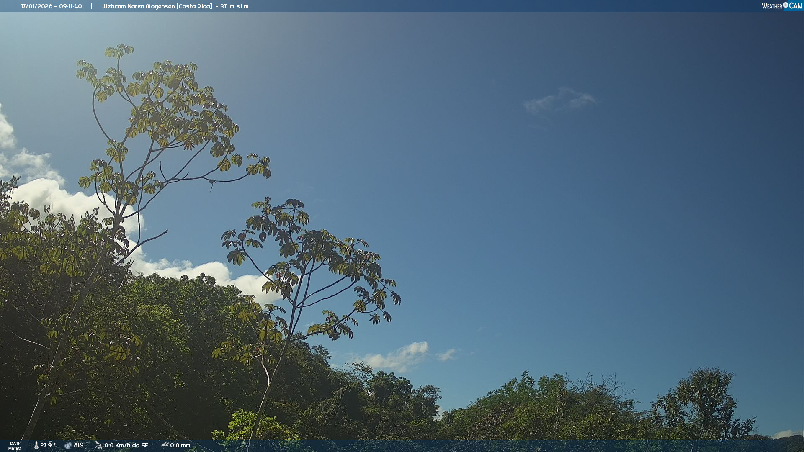Click the [Costa Rica] location text
This screenshot has width=804, height=452.
[194, 6]
